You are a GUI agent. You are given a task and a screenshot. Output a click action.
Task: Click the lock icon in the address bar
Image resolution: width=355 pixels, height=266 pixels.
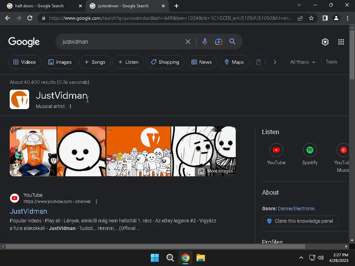pos(44,18)
